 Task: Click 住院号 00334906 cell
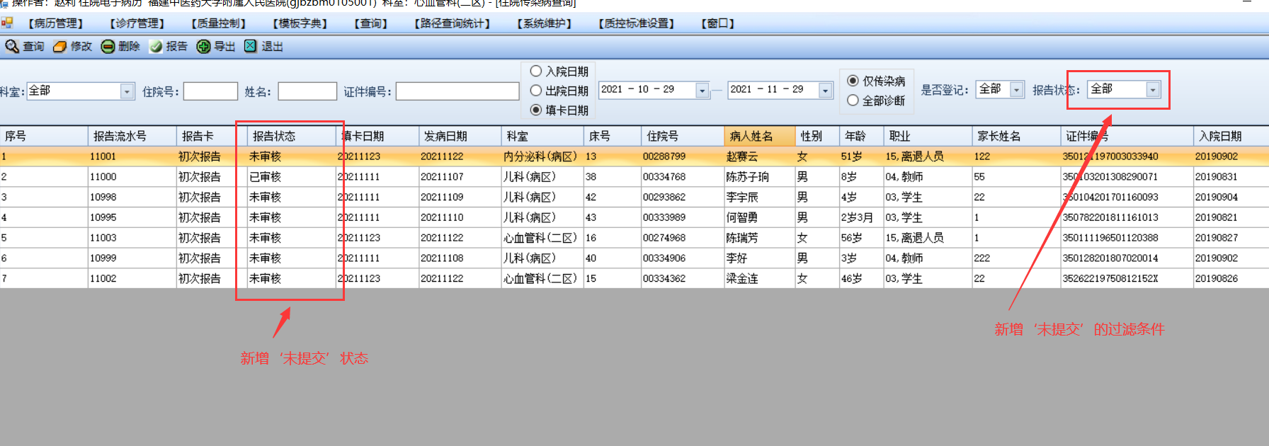pyautogui.click(x=683, y=258)
